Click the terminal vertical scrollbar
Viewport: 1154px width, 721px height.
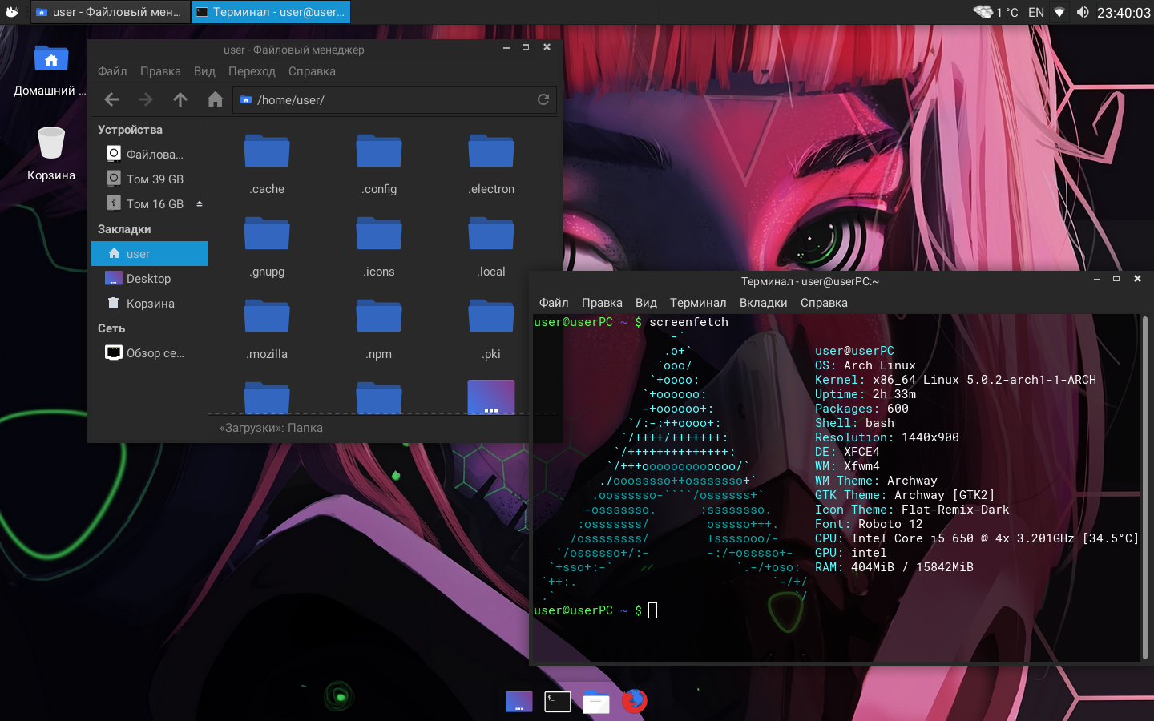(1144, 487)
